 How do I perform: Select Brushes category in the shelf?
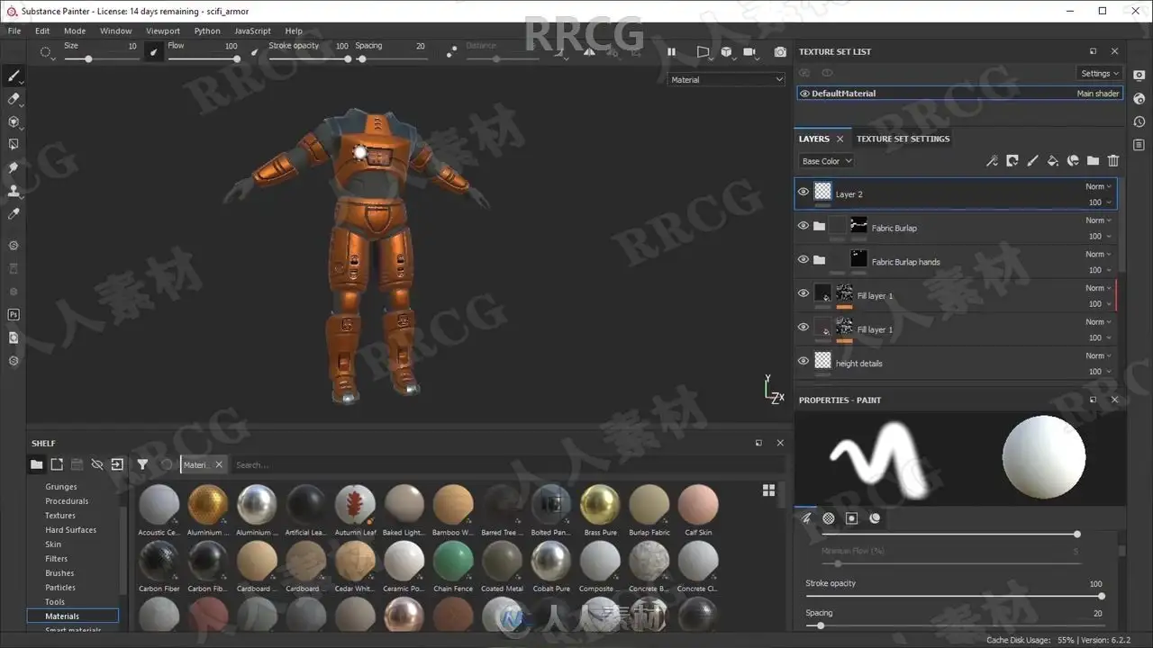(x=59, y=573)
